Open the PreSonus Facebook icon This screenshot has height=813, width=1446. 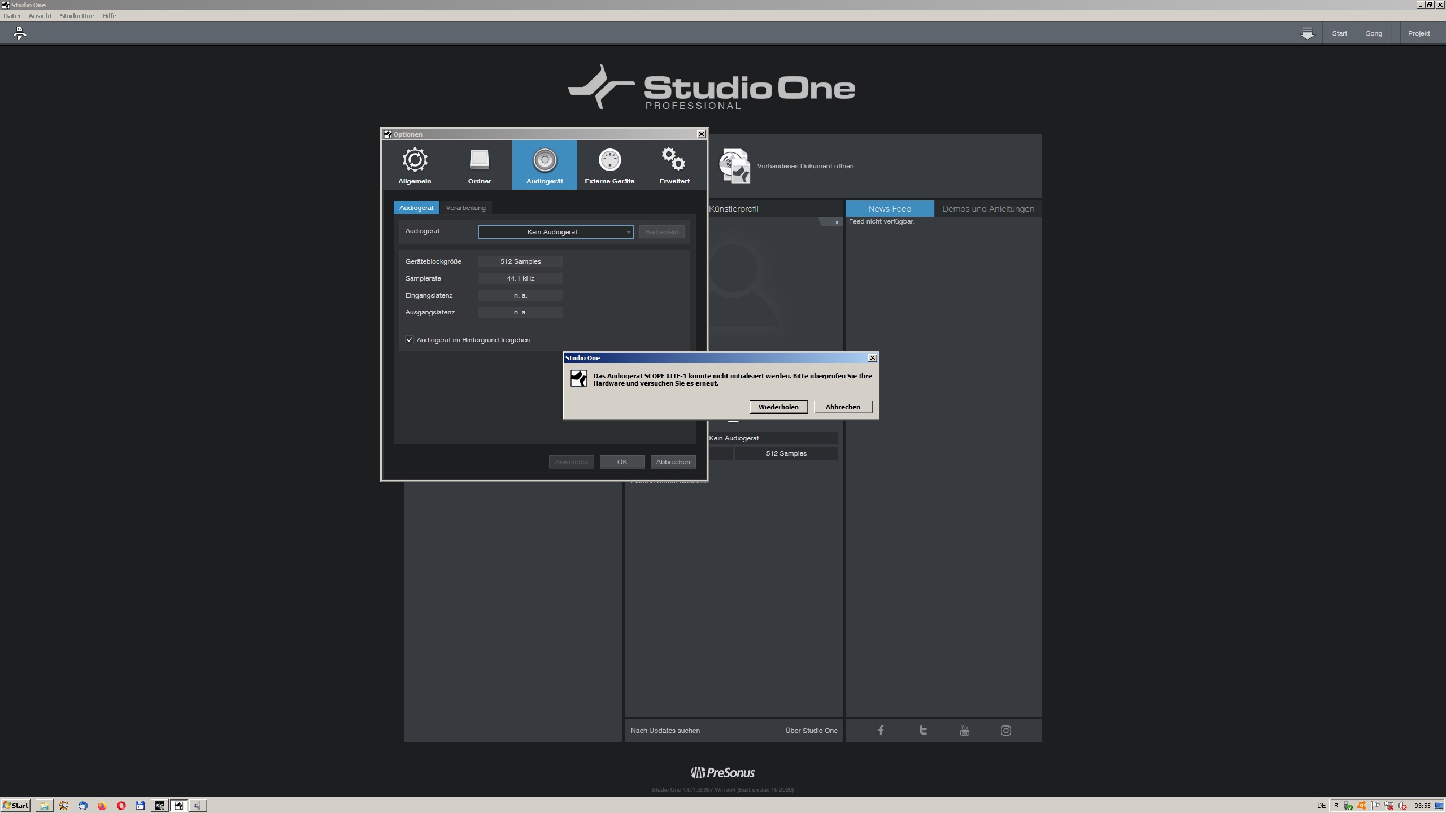[881, 731]
